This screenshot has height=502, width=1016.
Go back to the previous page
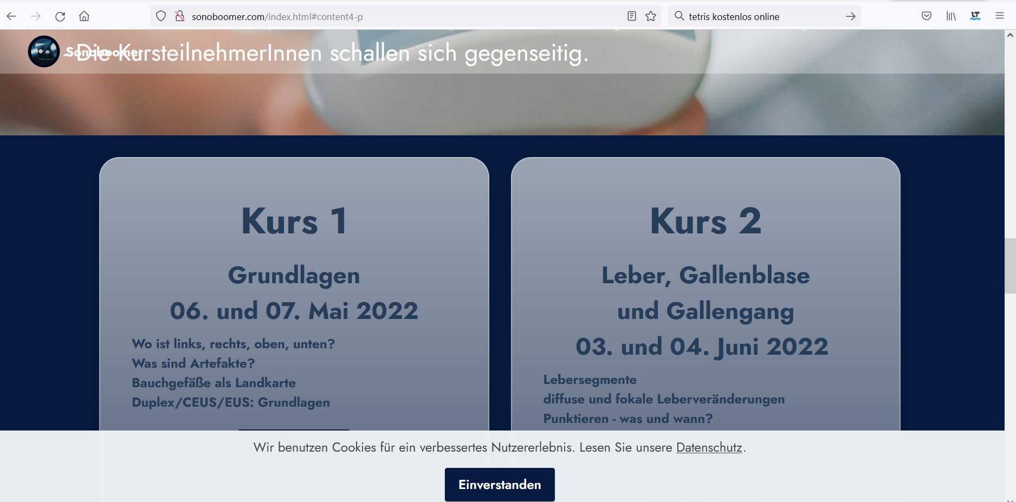[11, 16]
